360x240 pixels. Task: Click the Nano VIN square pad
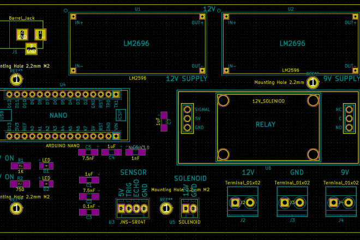(x=116, y=136)
